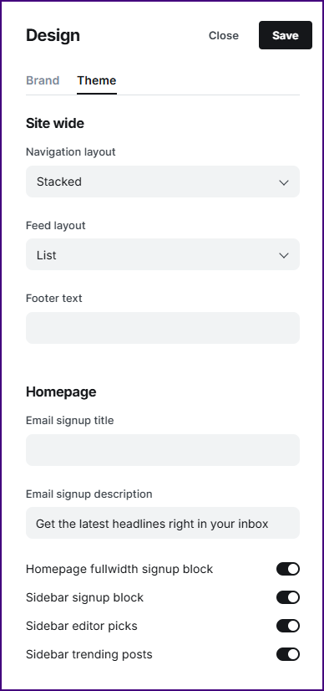Click the chevron arrow in Navigation layout field
The image size is (324, 691).
(284, 182)
